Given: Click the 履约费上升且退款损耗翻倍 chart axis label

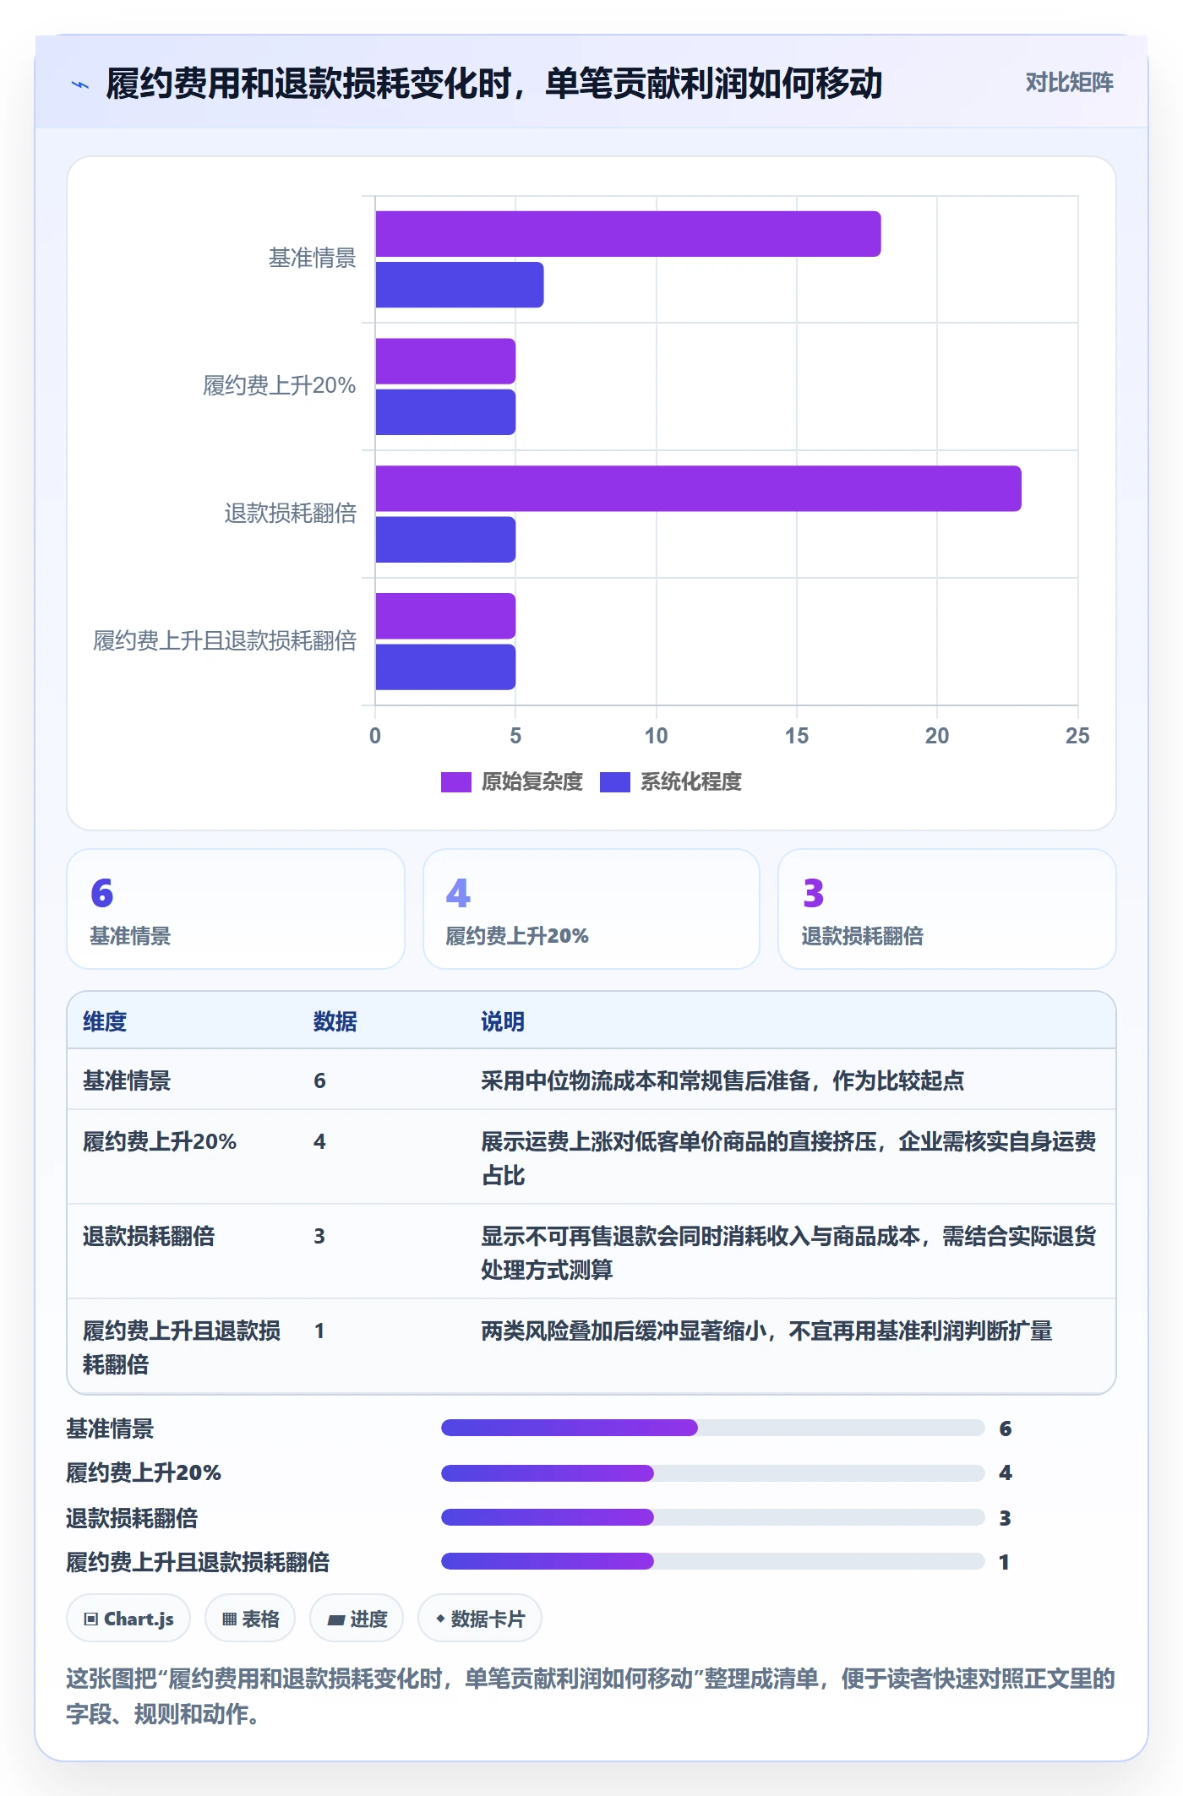Looking at the screenshot, I should (225, 641).
